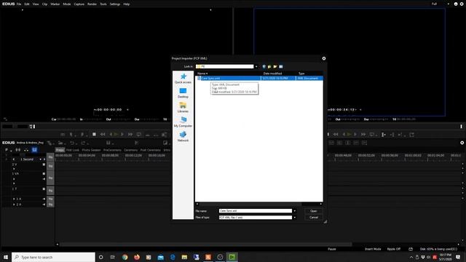Mute the 2 A audio track
This screenshot has height=262, width=466.
coord(44,205)
